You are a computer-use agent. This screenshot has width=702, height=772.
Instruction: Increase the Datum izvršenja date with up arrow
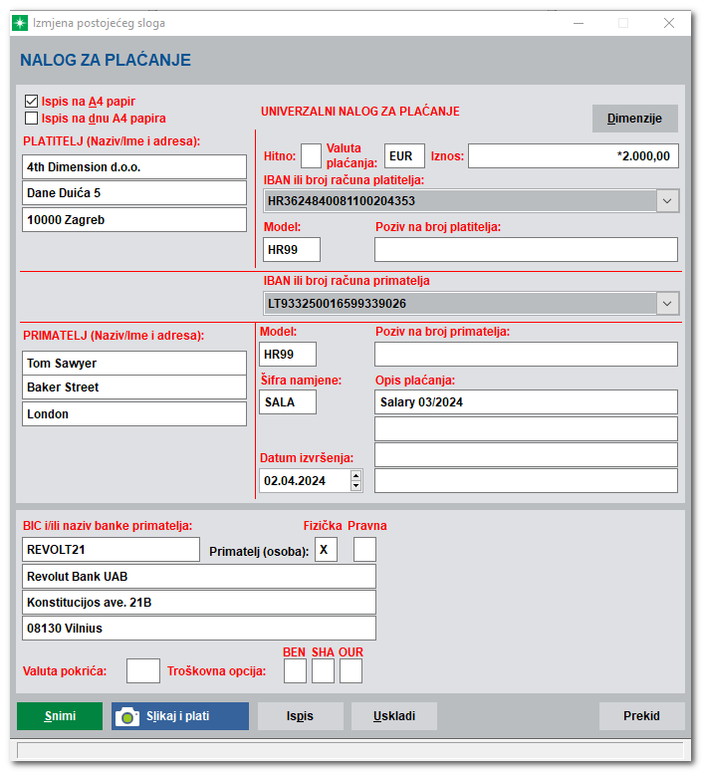pyautogui.click(x=355, y=475)
